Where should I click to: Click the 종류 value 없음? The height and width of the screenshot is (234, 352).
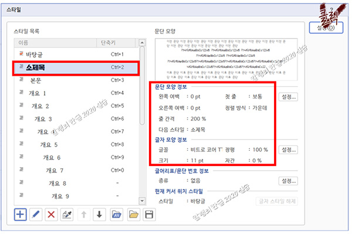[195, 181]
